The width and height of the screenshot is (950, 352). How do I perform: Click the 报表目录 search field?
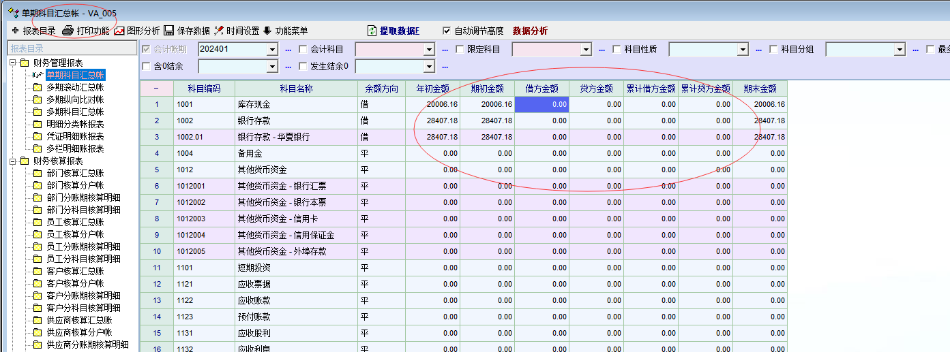tap(72, 48)
